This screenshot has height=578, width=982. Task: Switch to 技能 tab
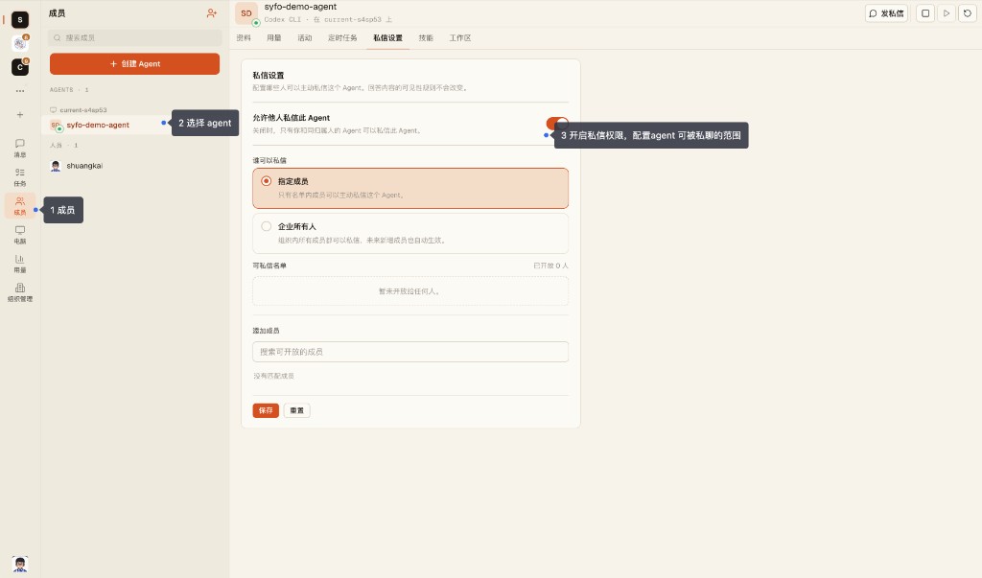[426, 38]
